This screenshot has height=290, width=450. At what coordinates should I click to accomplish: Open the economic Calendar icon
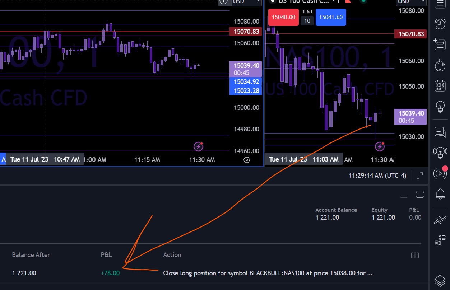440,86
